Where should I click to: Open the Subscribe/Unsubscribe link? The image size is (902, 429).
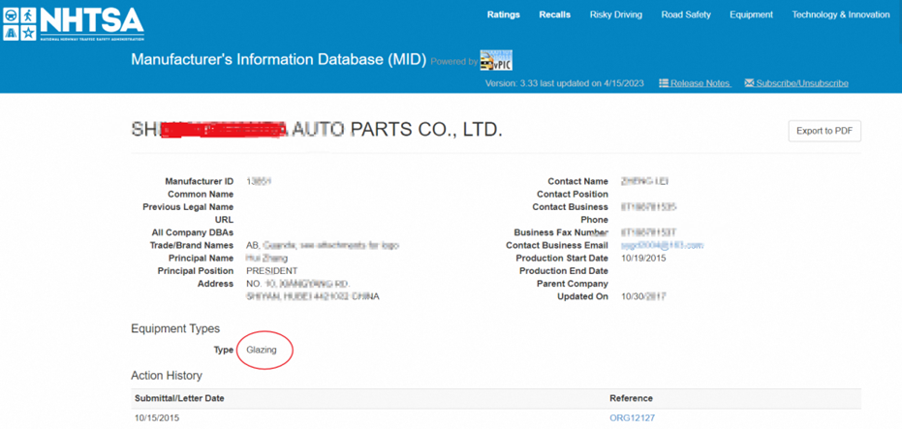802,83
